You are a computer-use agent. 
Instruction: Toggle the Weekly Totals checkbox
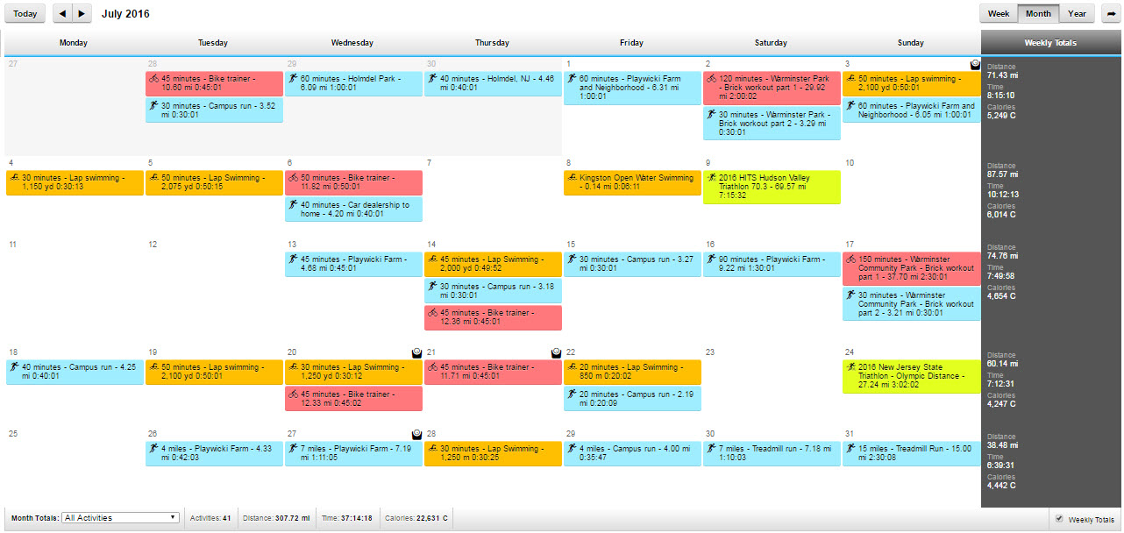pyautogui.click(x=1059, y=519)
